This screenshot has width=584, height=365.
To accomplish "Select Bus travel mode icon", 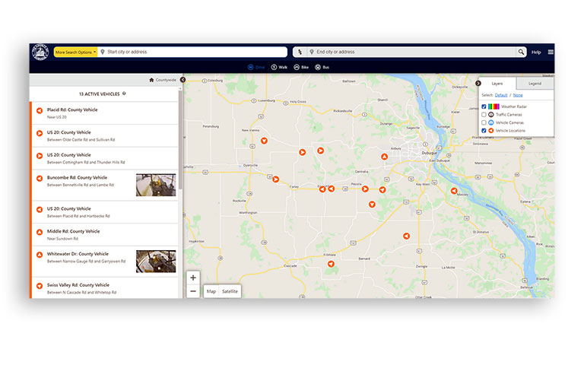I will pyautogui.click(x=318, y=68).
